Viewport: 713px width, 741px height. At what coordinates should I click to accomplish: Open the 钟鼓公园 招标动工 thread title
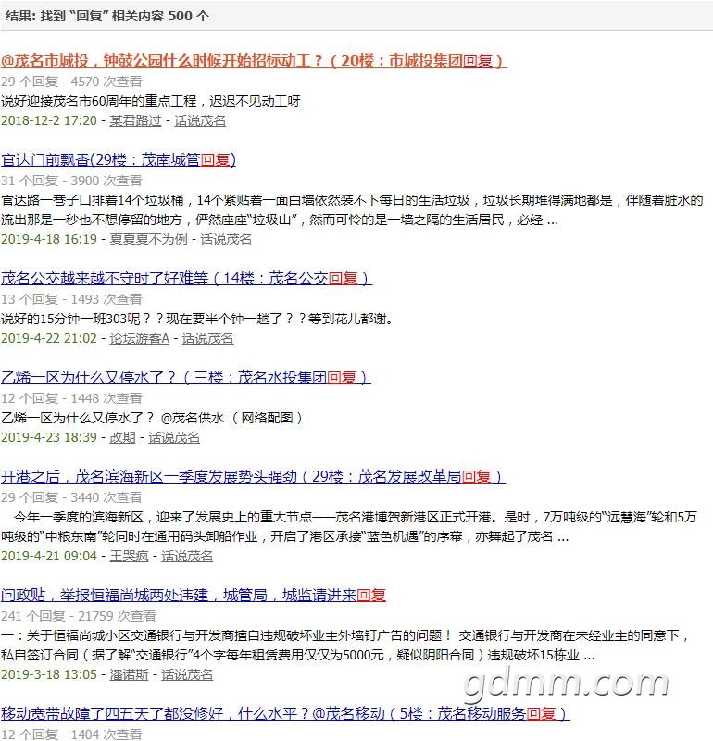[x=254, y=60]
